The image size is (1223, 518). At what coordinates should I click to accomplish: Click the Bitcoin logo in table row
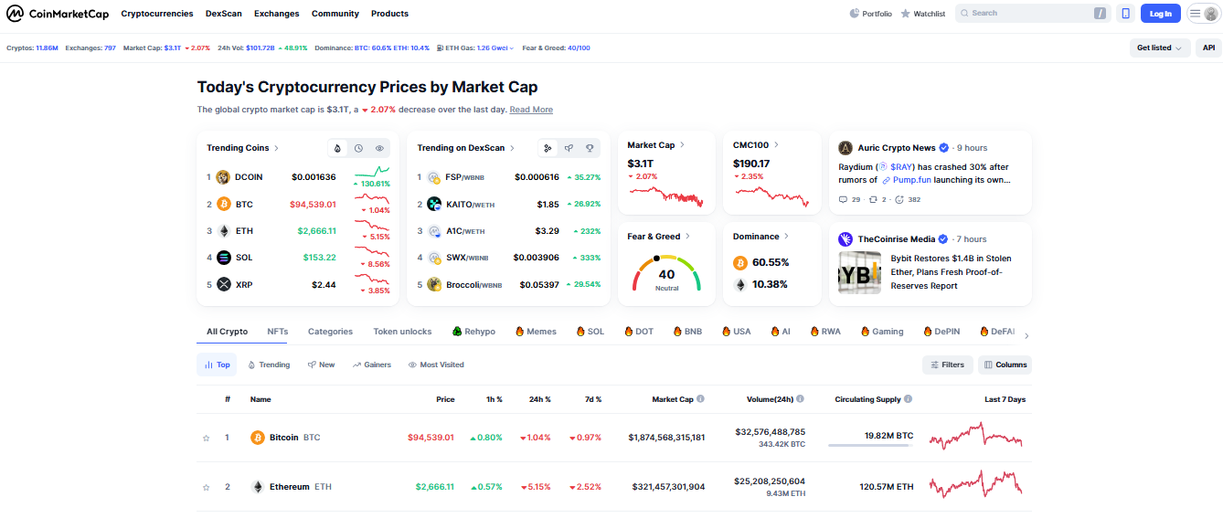[x=258, y=438]
